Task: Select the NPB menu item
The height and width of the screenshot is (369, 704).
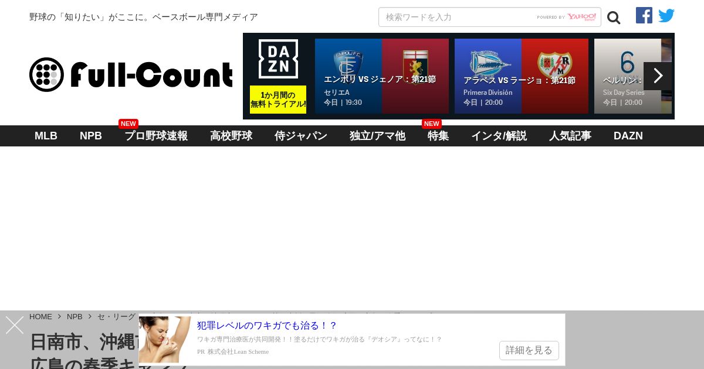Action: [x=91, y=136]
